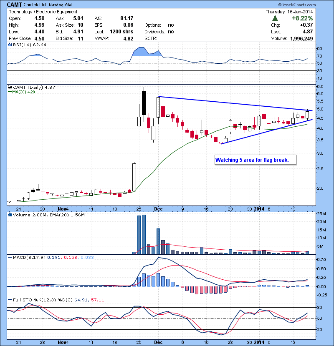This screenshot has height=346, width=334.
Task: Click the P/E value 81.17
Action: [127, 18]
